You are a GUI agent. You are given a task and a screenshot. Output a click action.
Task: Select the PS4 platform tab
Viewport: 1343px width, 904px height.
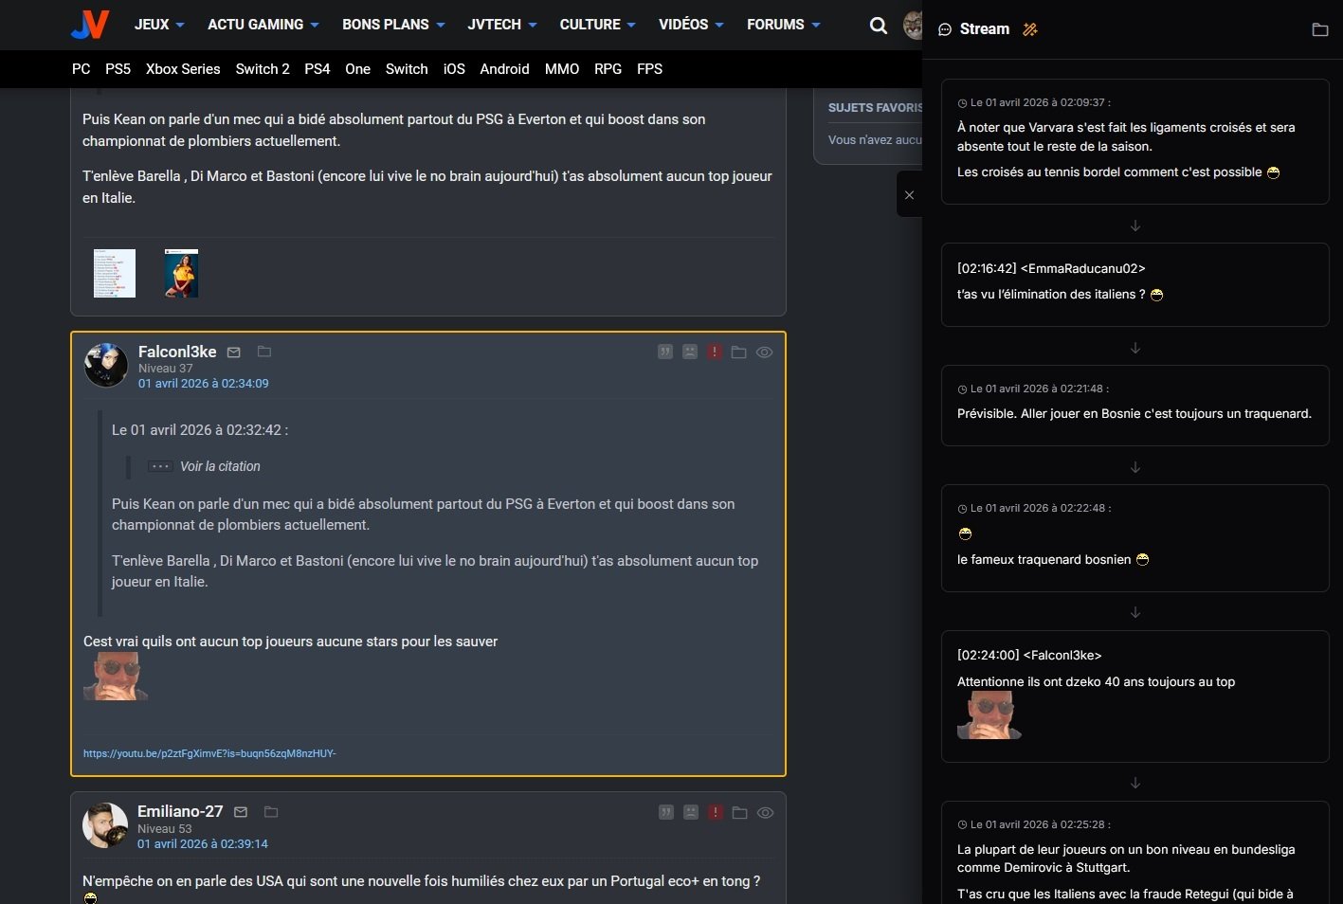point(318,69)
